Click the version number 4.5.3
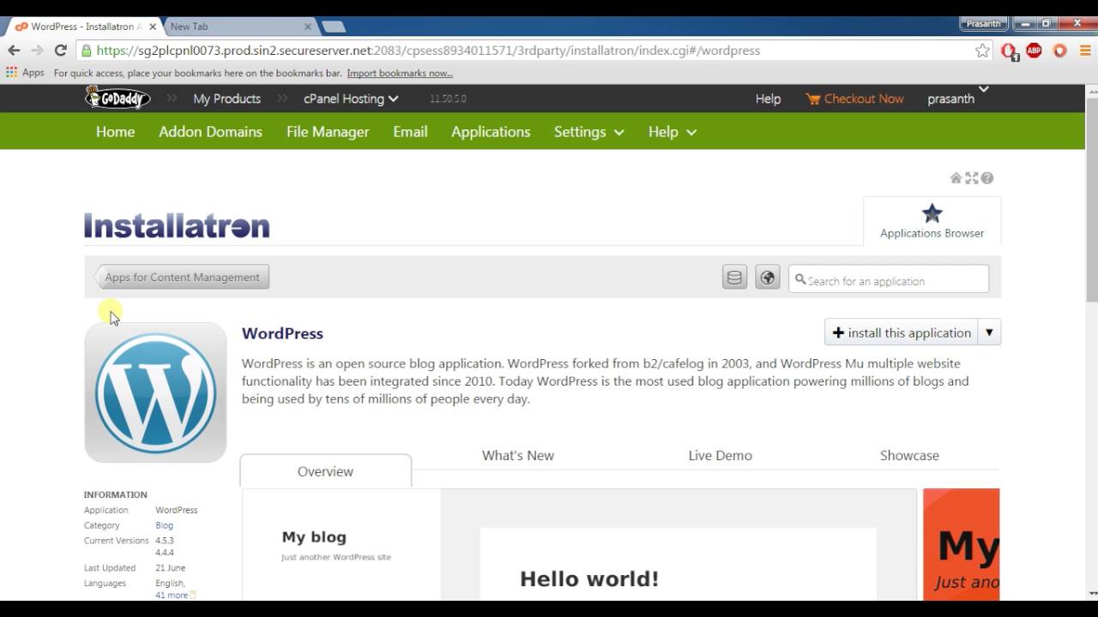Screen dimensions: 1098x617 [x=164, y=541]
